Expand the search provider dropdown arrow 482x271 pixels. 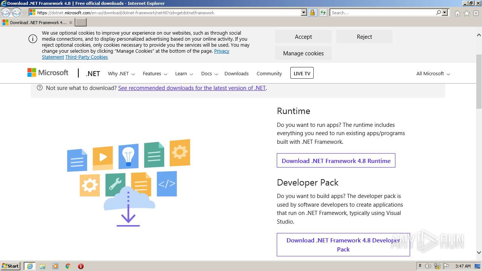click(x=445, y=13)
